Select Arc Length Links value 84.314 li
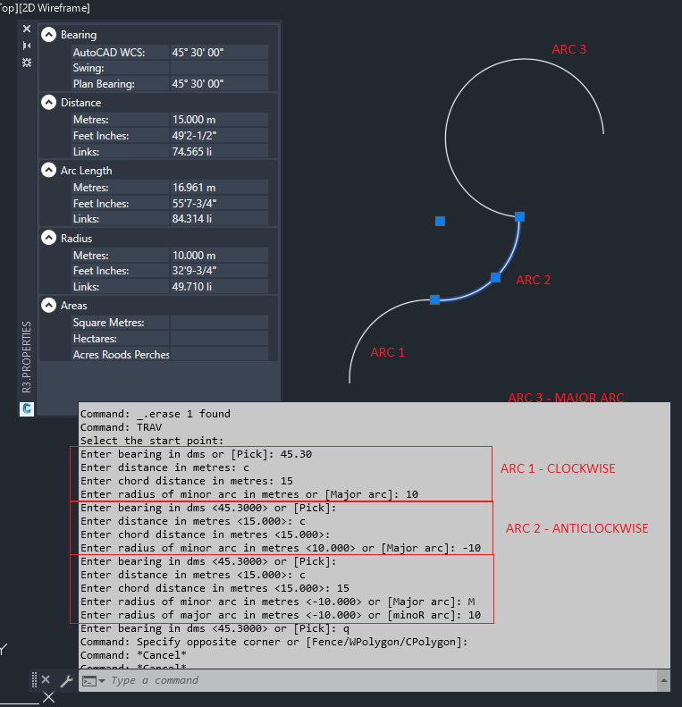The width and height of the screenshot is (682, 707). 219,219
